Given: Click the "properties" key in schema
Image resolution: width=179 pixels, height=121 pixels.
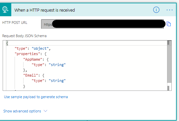Looking at the screenshot, I should [26, 54].
